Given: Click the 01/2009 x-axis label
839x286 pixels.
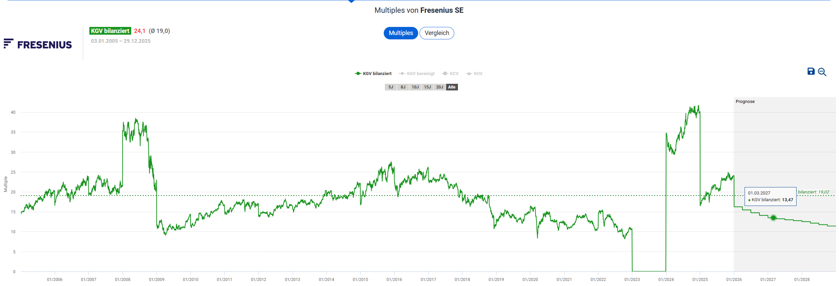Looking at the screenshot, I should coord(156,280).
